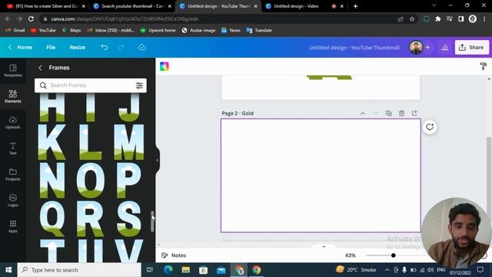The height and width of the screenshot is (277, 492).
Task: Insert the letter N frame
Action: (x=52, y=180)
